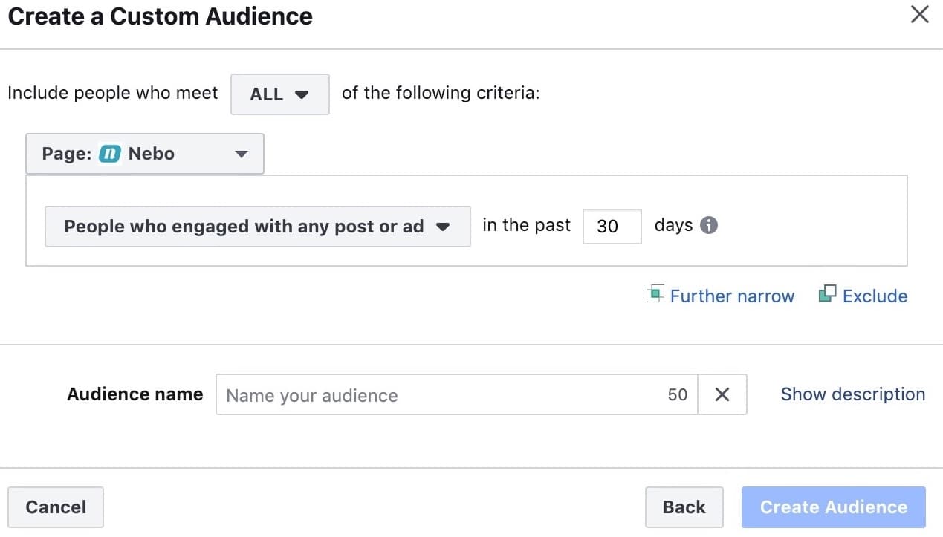
Task: Click the caret after 'any post or ad'
Action: (443, 227)
